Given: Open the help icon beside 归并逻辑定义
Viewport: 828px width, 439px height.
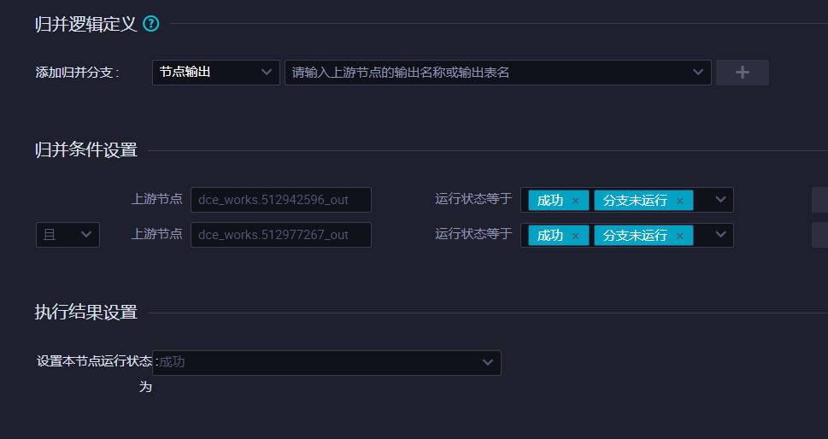Looking at the screenshot, I should coord(151,24).
